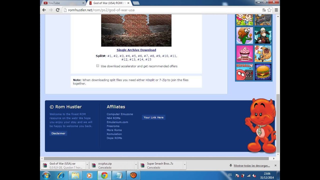Open the Red Ball 4 game thumbnail

click(x=245, y=72)
